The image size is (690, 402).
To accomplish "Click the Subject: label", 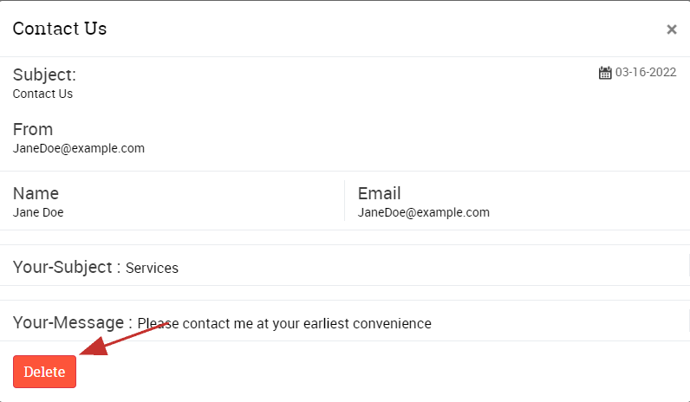I will 44,75.
